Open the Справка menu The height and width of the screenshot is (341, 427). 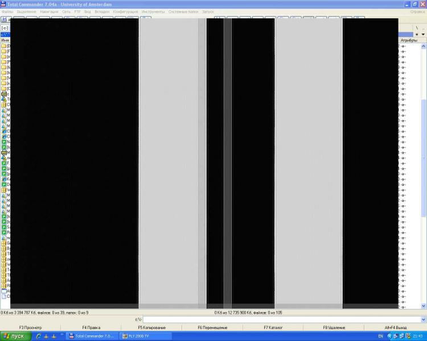417,11
